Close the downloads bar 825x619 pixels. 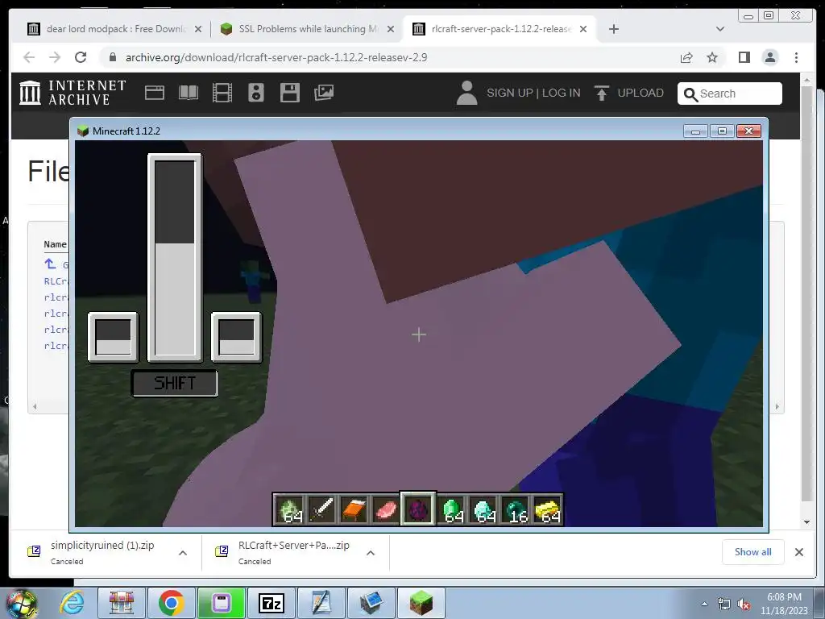(x=798, y=551)
